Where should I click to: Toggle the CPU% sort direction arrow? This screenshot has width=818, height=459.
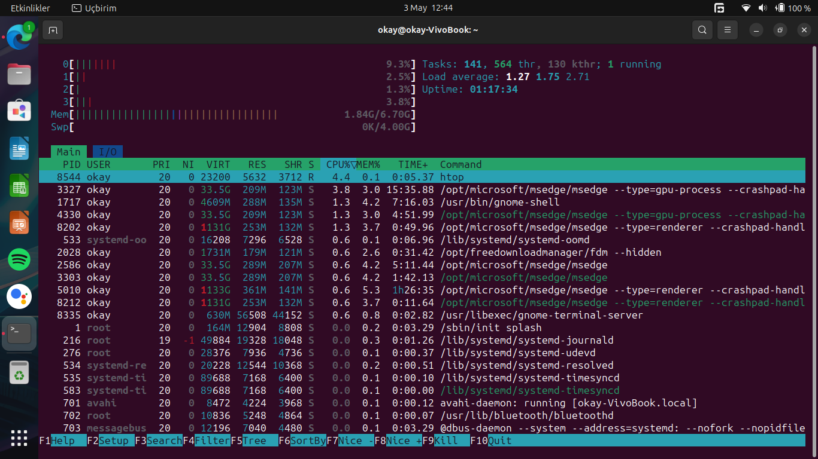tap(353, 164)
